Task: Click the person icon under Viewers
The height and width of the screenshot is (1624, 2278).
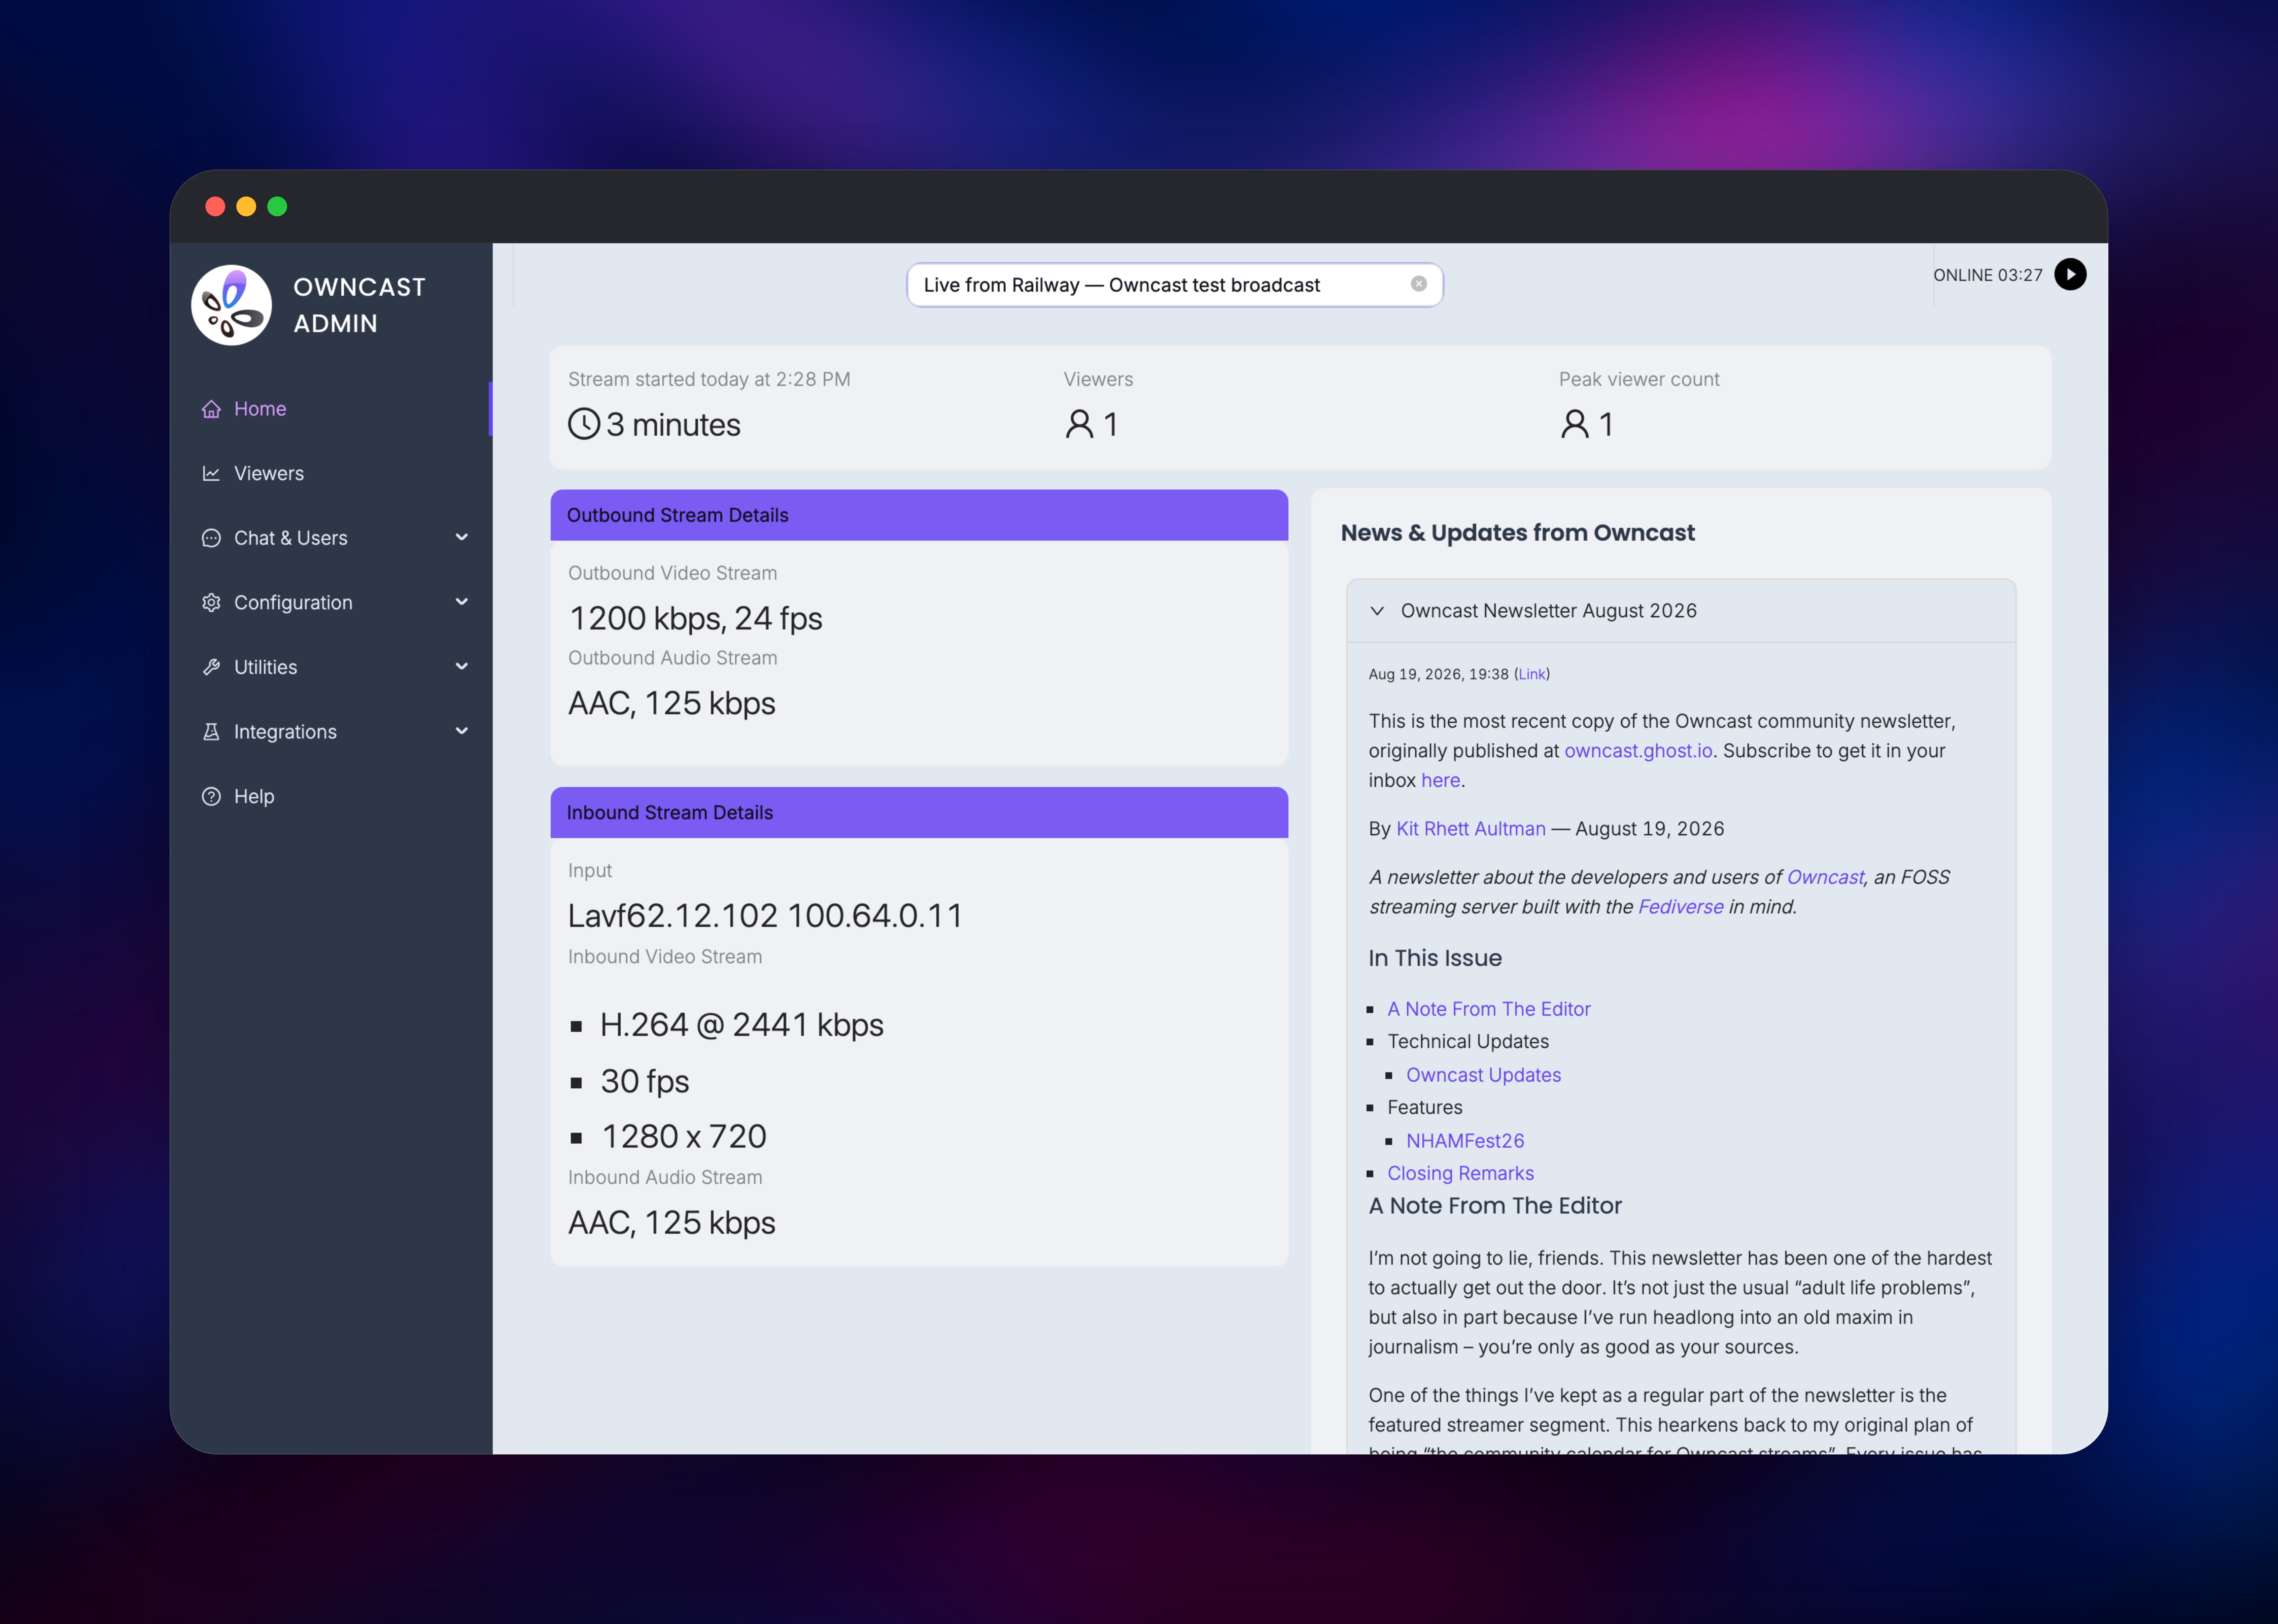Action: 1079,424
